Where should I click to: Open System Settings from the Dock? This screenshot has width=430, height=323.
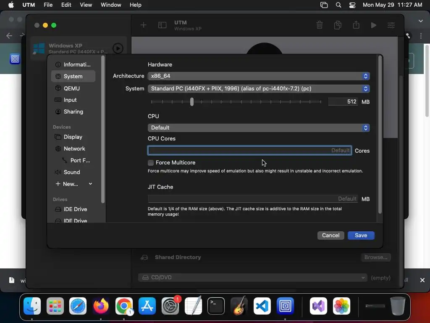click(x=170, y=306)
